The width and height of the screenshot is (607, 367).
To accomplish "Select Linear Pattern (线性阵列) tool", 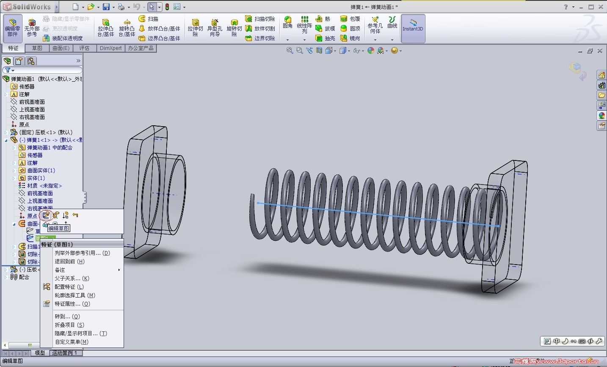I will coord(304,25).
